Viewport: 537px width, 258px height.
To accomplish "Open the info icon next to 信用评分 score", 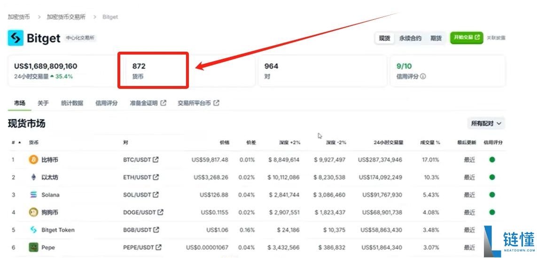I will coord(423,77).
